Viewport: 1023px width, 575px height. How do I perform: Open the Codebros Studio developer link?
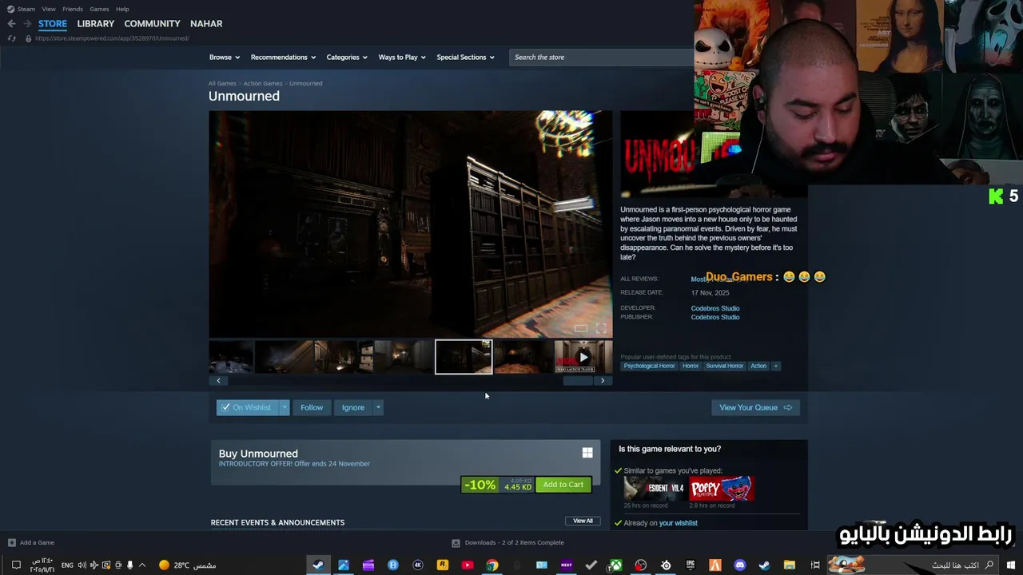click(x=715, y=308)
